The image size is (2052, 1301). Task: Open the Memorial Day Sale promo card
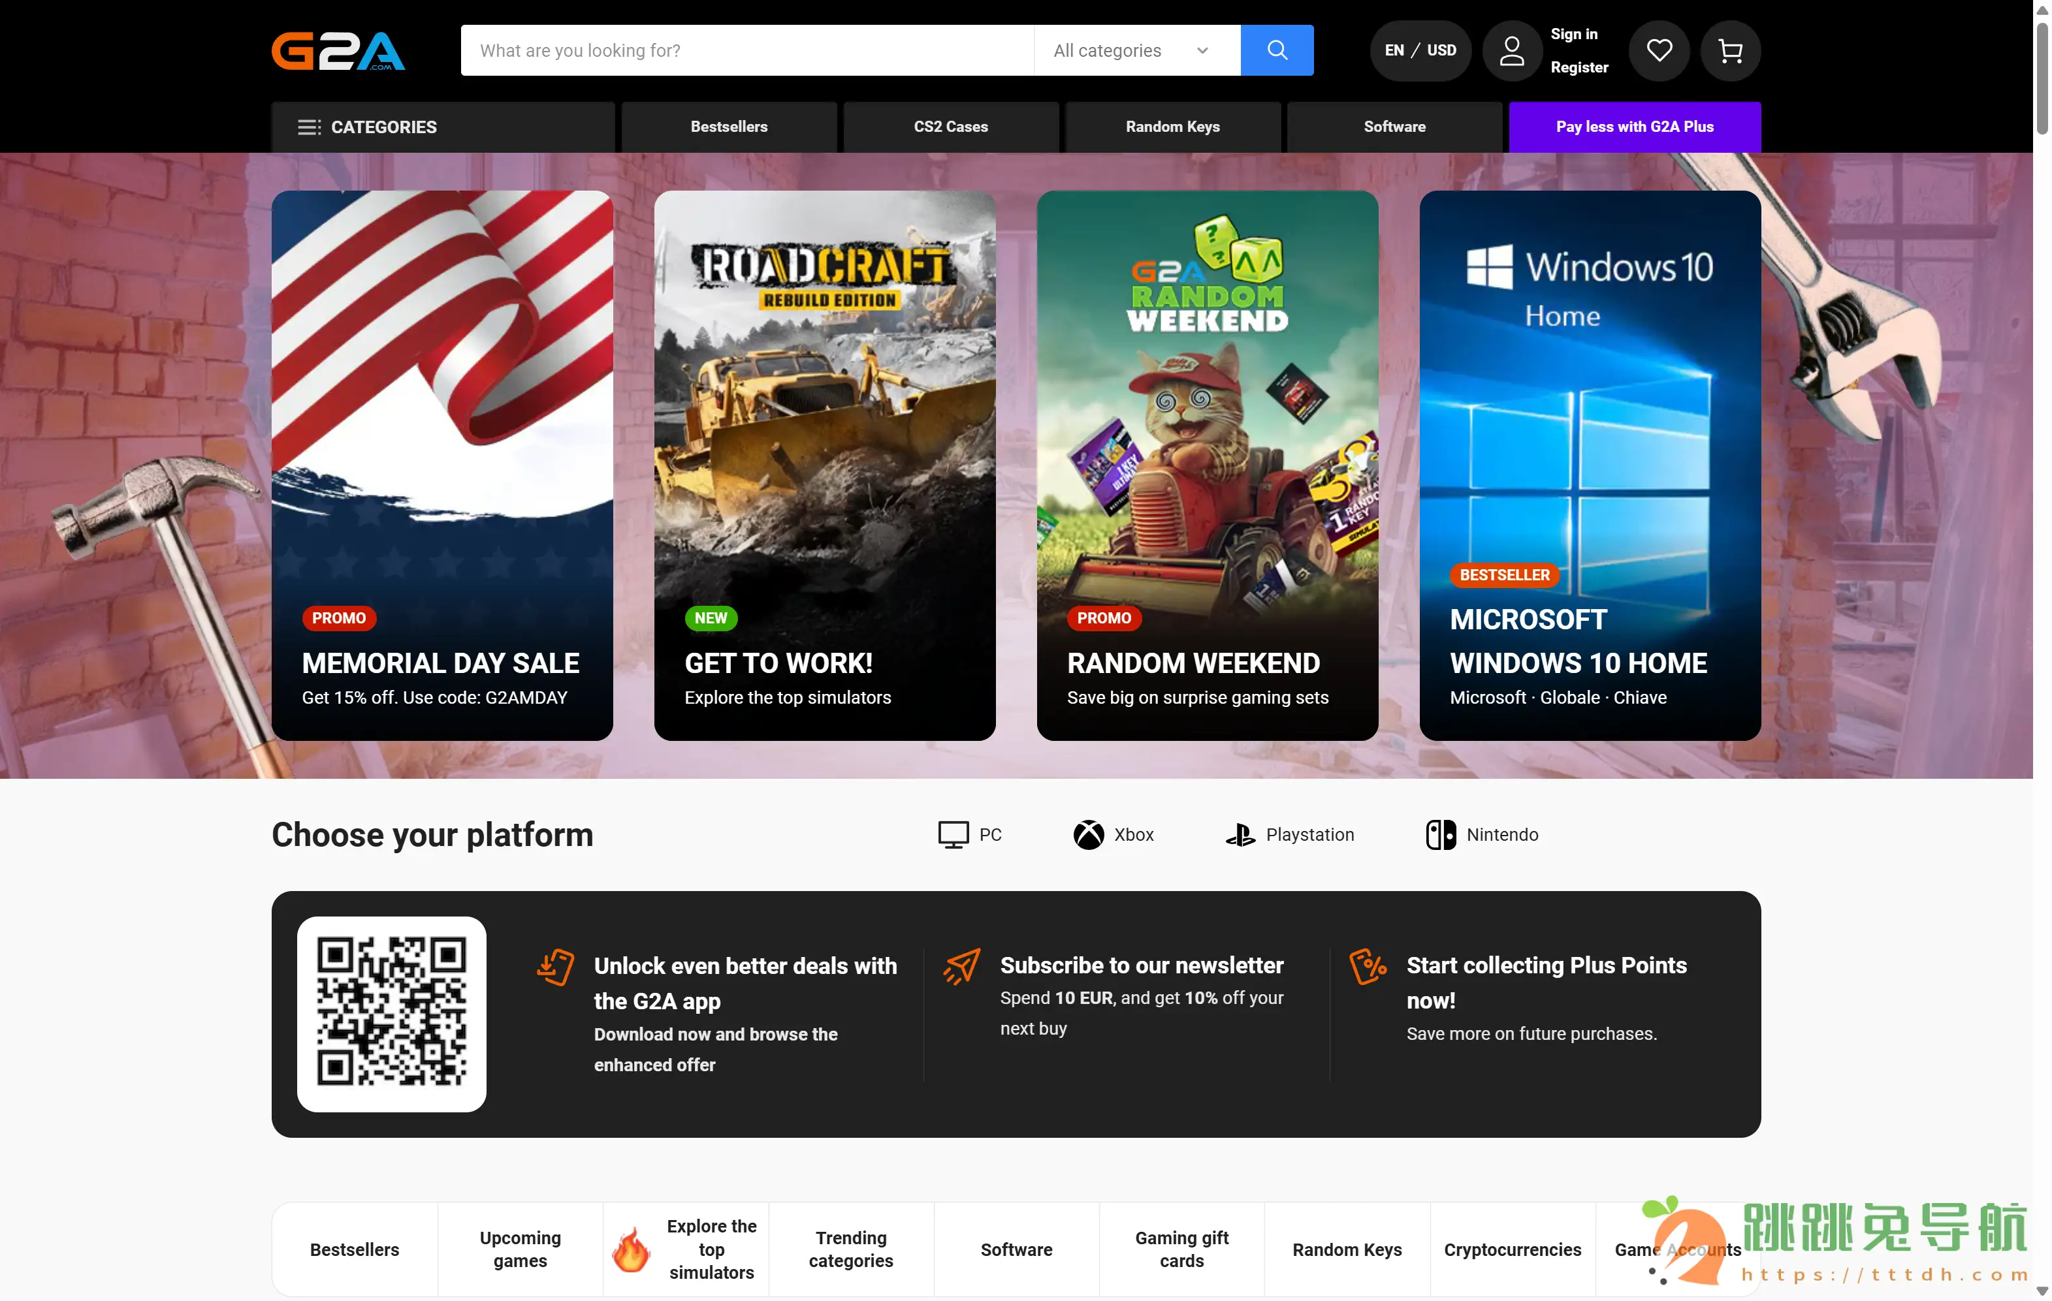pos(442,465)
